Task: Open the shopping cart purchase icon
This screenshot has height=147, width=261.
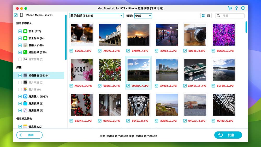Action: pos(230,8)
